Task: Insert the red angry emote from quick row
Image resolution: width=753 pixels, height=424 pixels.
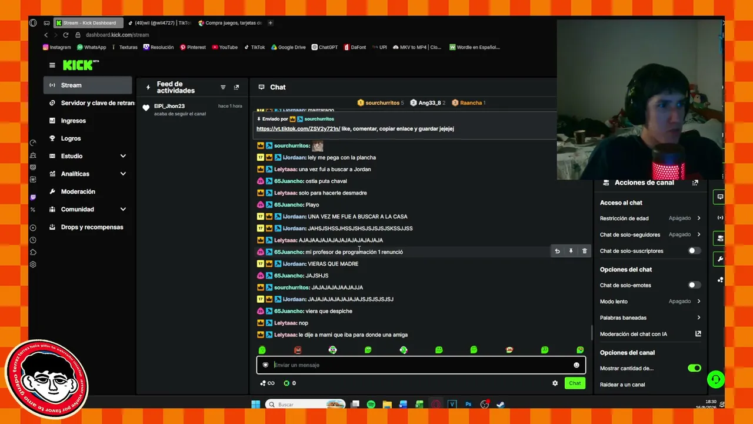Action: [x=298, y=350]
